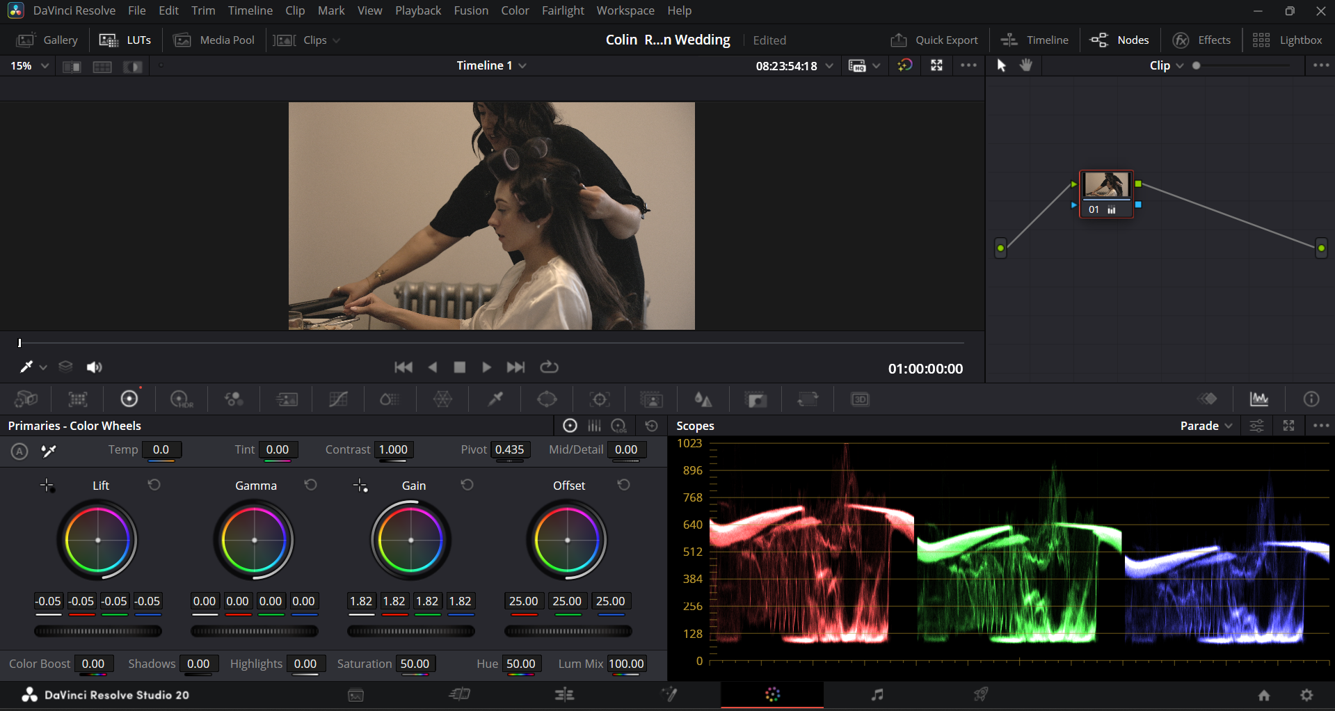This screenshot has width=1335, height=711.
Task: Adjust the Lift master wheel slider
Action: click(98, 631)
